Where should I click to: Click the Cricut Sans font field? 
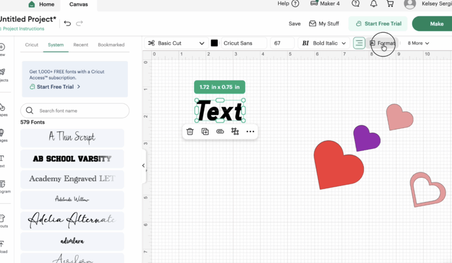click(244, 43)
